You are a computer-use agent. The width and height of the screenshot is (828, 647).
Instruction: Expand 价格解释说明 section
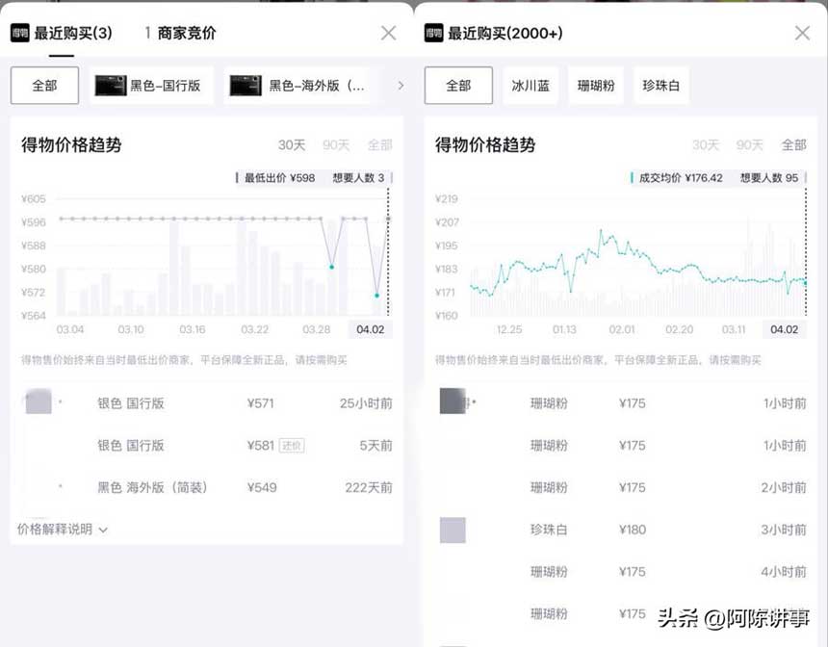point(63,529)
